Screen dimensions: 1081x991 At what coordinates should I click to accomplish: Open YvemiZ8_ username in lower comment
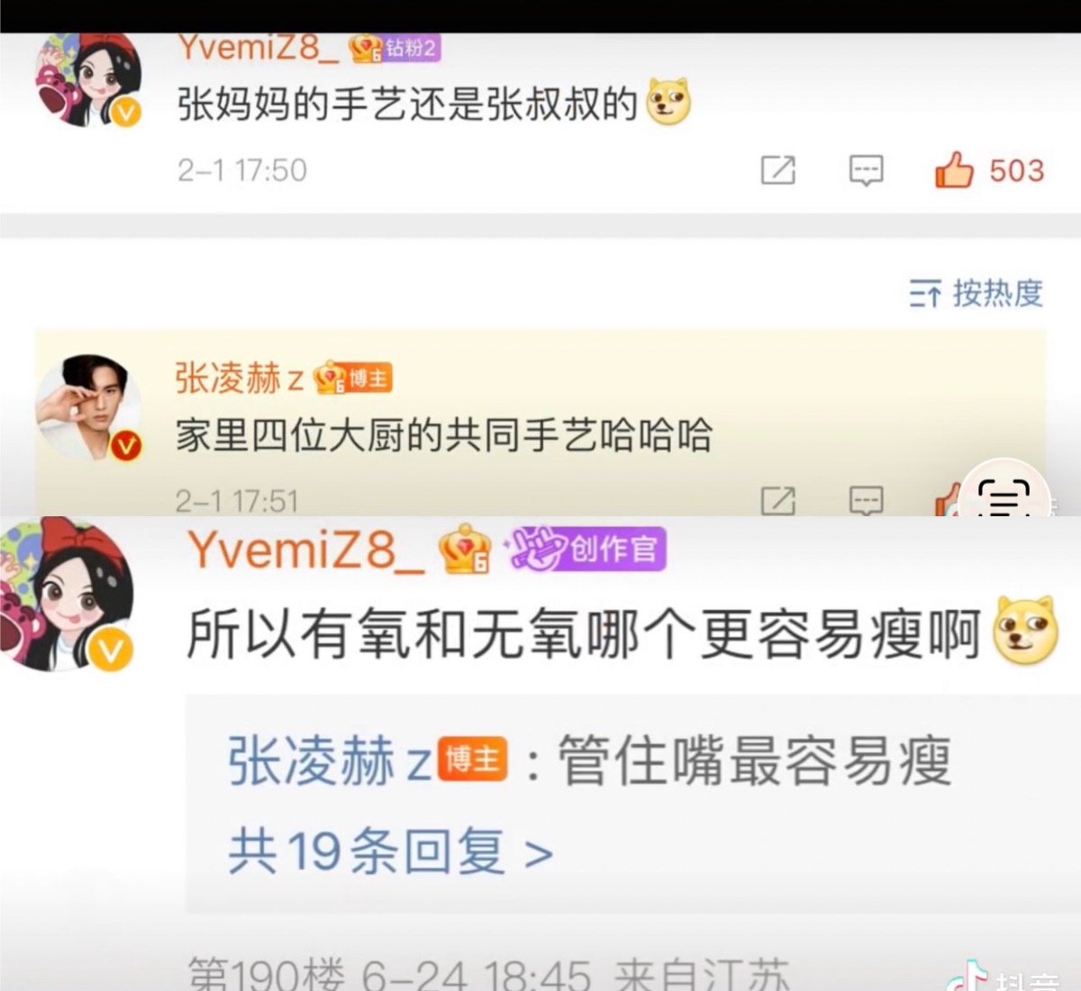point(305,549)
